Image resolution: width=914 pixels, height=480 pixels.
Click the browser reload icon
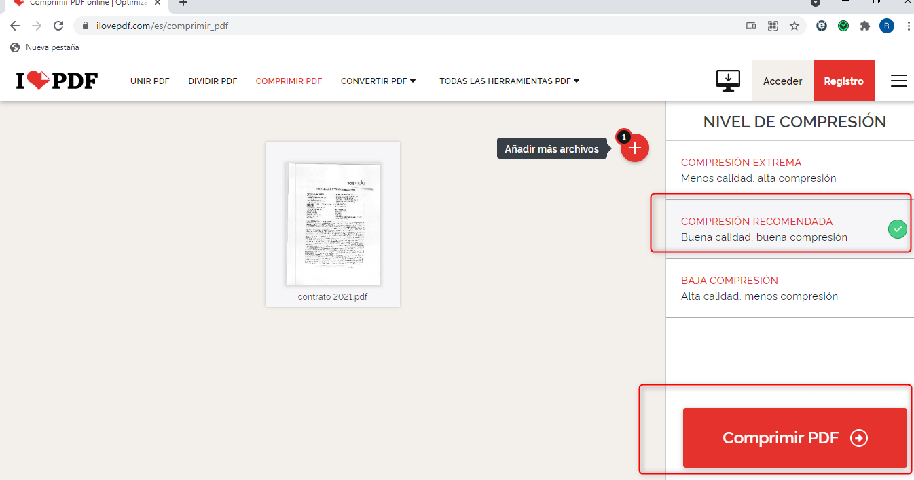pyautogui.click(x=58, y=26)
